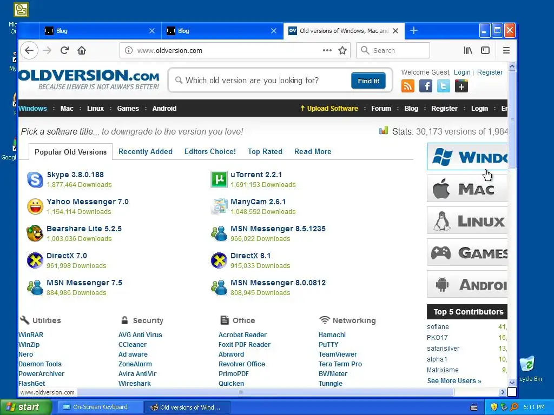Open a new tab with the plus button
The image size is (554, 415).
[x=414, y=31]
